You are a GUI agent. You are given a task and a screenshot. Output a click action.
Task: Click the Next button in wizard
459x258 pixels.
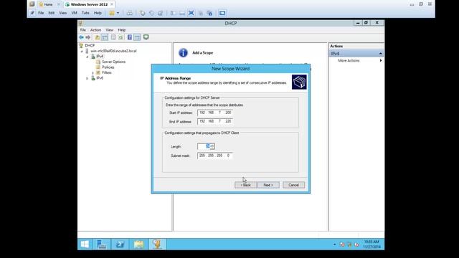click(268, 185)
